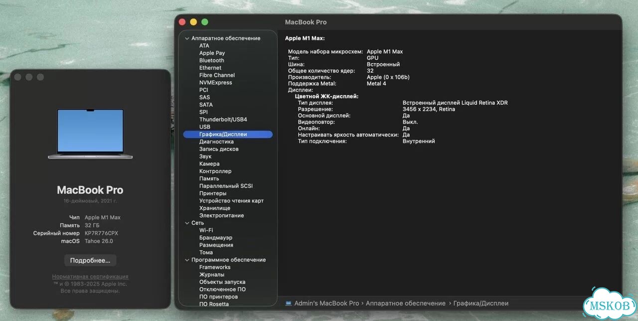Click the serial number KP7R776CPX
The height and width of the screenshot is (321, 638).
pyautogui.click(x=101, y=233)
